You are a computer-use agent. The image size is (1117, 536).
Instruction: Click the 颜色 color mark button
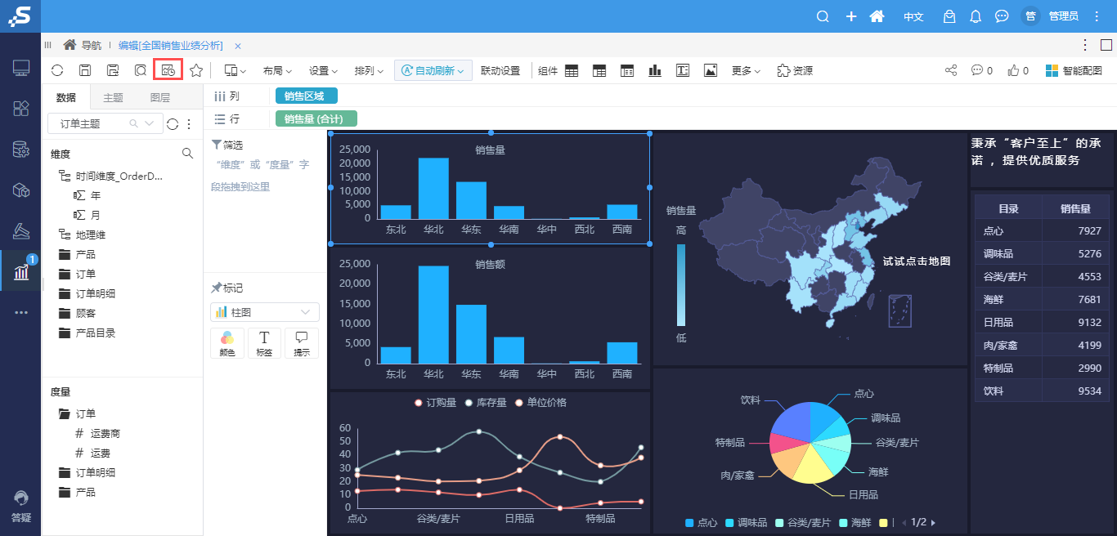[227, 343]
